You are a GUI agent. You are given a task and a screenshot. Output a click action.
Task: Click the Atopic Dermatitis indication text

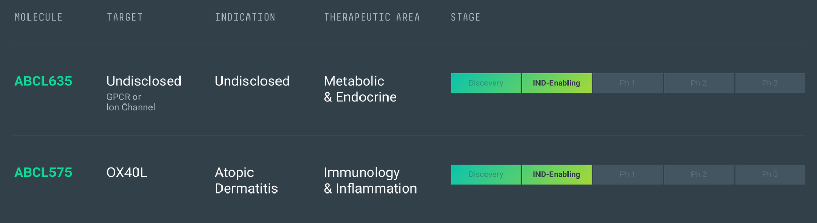click(x=246, y=181)
